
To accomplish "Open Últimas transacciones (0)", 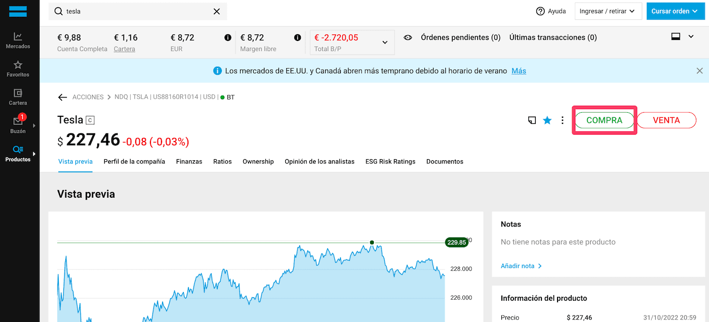I will [553, 37].
